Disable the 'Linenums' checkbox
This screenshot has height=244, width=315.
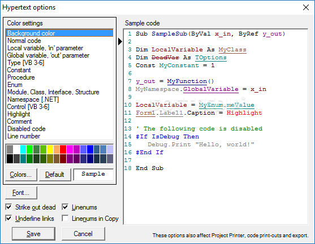pyautogui.click(x=65, y=207)
